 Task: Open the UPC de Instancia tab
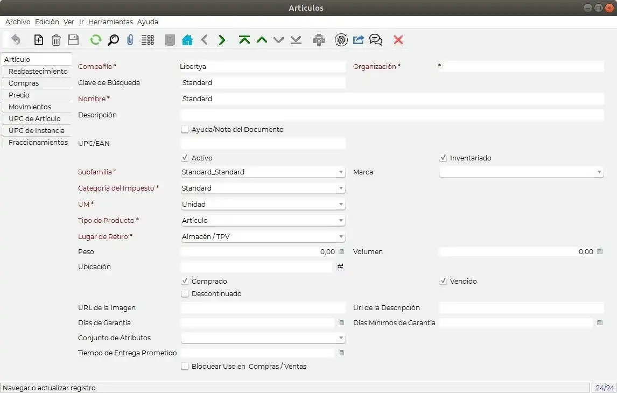coord(37,130)
